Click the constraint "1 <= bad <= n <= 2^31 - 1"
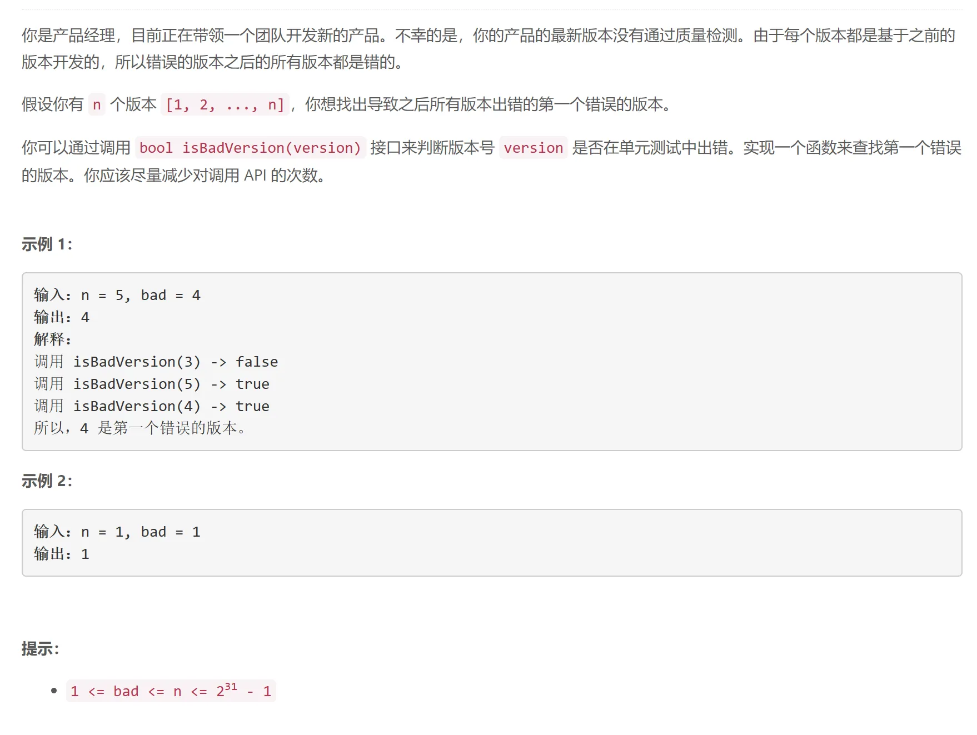This screenshot has height=735, width=977. [171, 691]
